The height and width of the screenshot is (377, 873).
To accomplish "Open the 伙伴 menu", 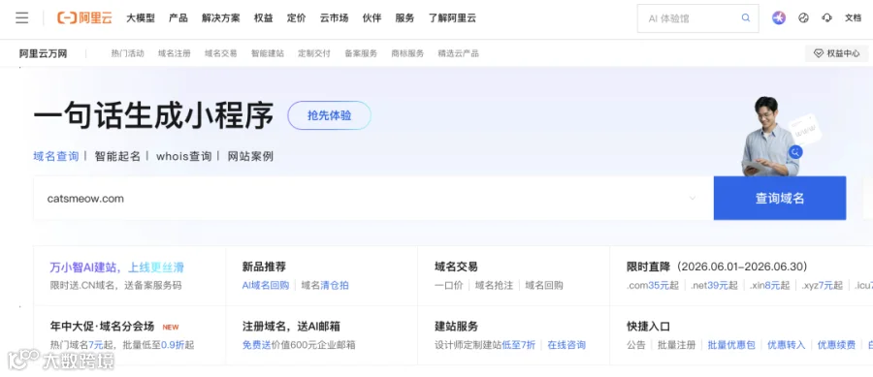I will click(372, 18).
